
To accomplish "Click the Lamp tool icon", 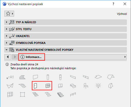I will click(x=98, y=86).
